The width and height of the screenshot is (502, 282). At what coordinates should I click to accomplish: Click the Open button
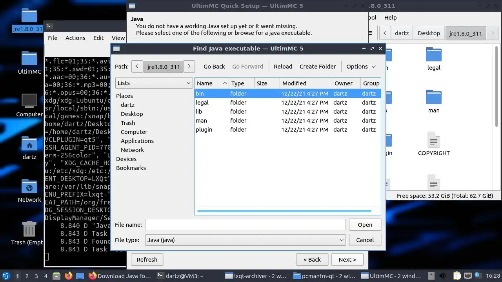pyautogui.click(x=365, y=225)
